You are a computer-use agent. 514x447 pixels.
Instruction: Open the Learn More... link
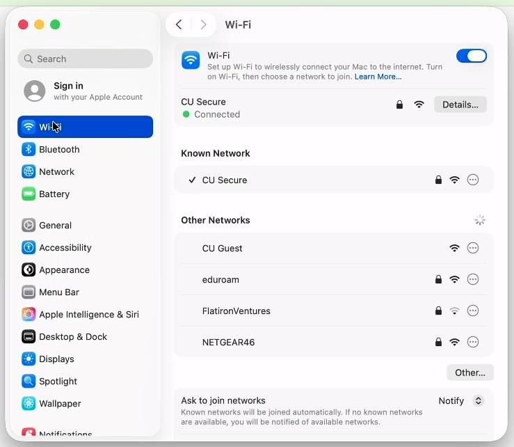[378, 77]
